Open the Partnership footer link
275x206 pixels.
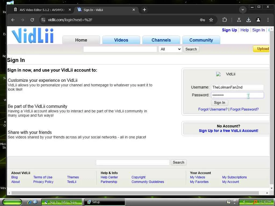coord(109,182)
